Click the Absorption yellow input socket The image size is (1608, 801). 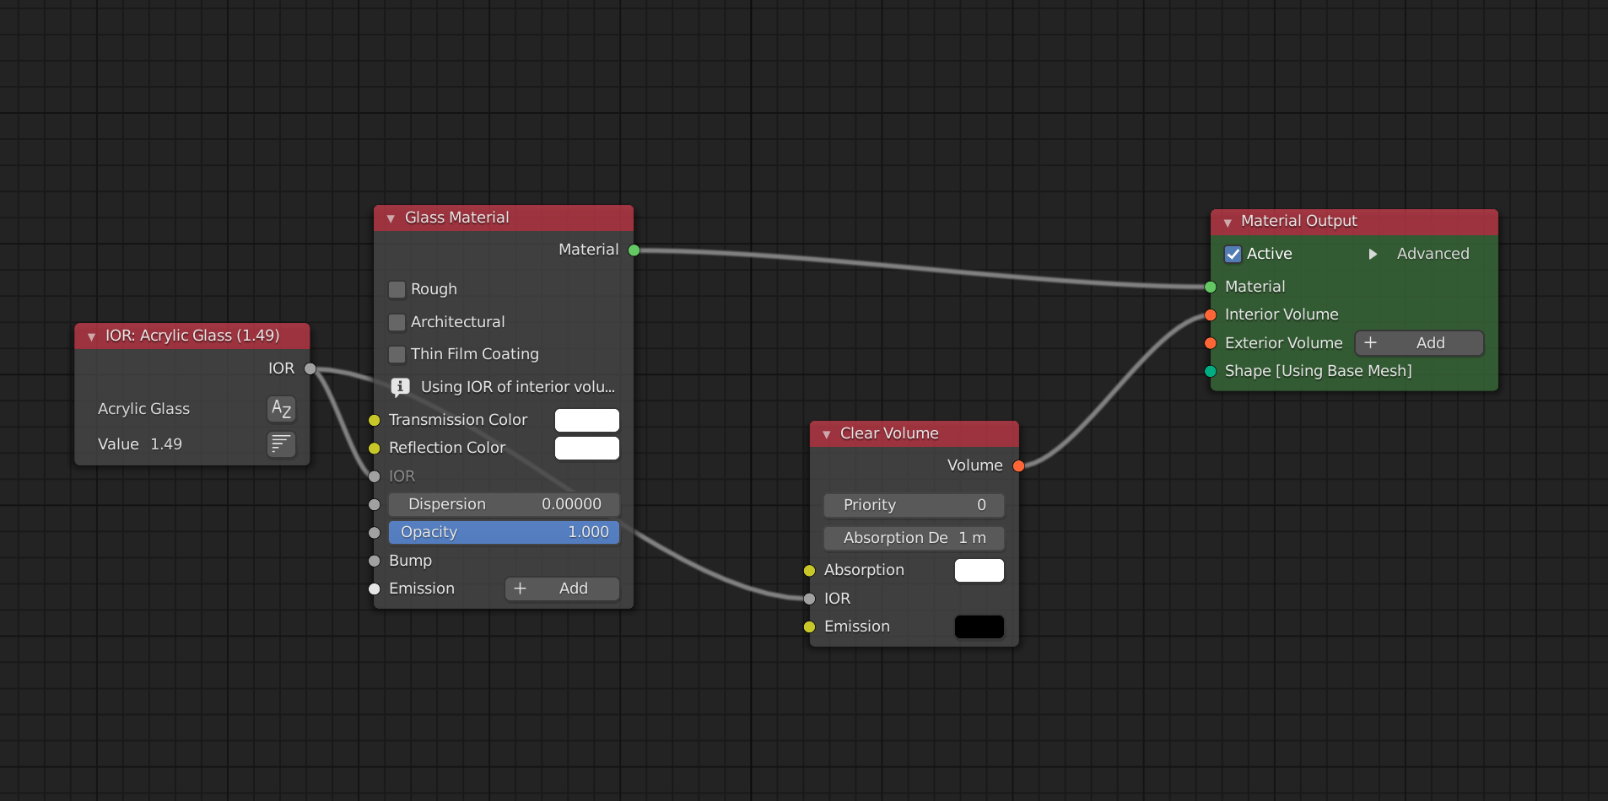click(809, 571)
